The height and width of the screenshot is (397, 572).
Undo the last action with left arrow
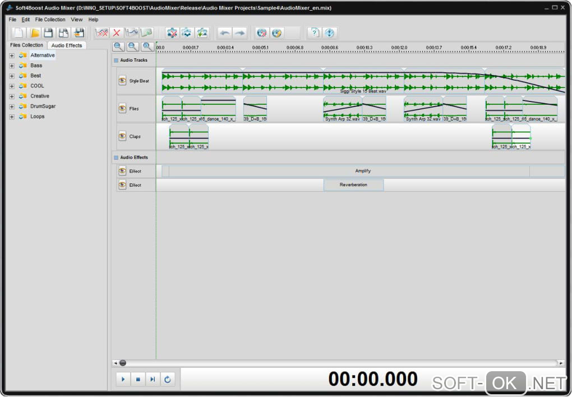(x=225, y=33)
